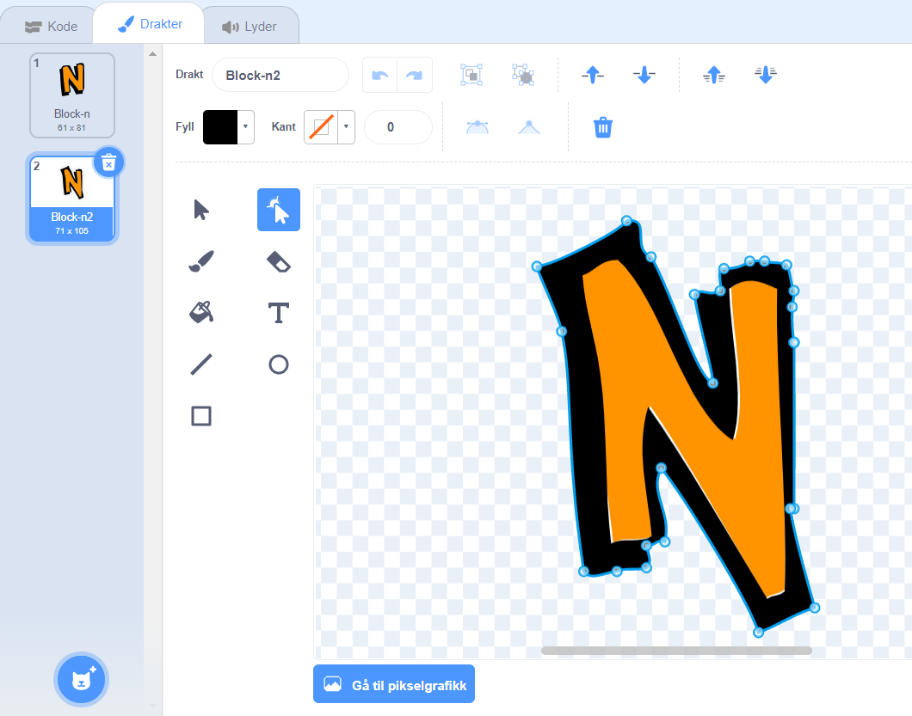Set selected point to curved
912x716 pixels.
click(477, 127)
